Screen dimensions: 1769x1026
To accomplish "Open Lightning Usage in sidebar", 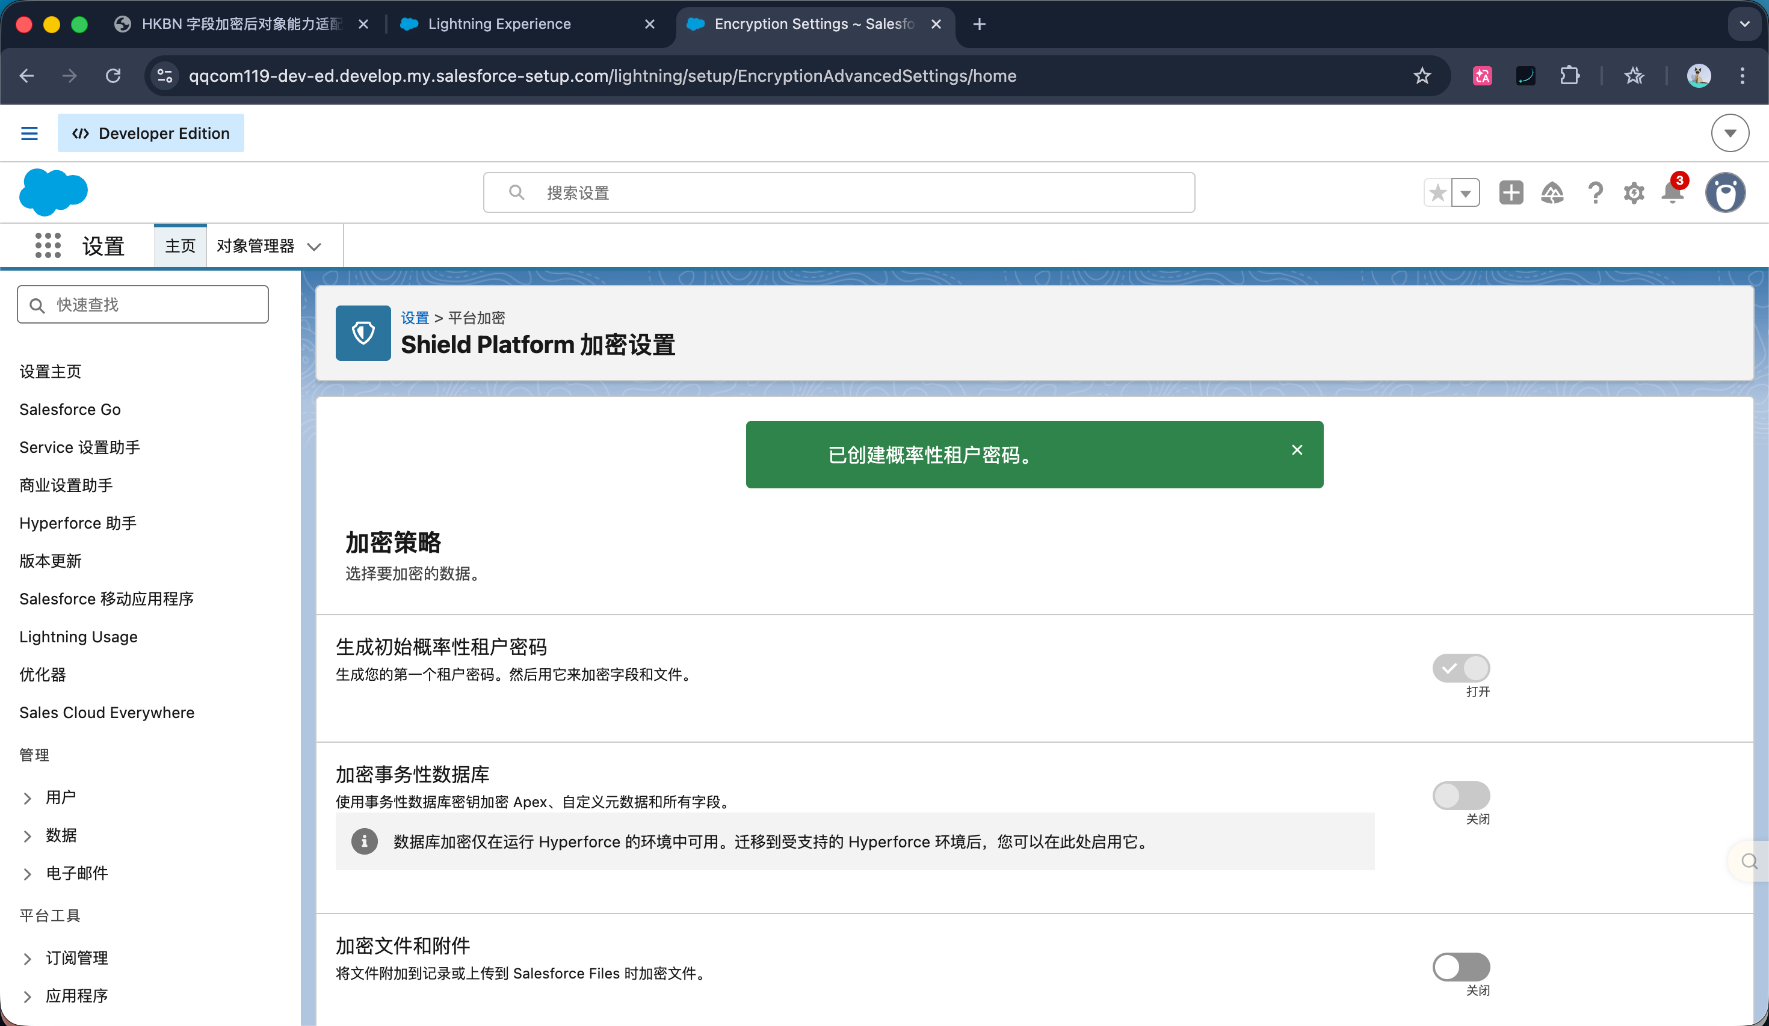I will coord(79,636).
